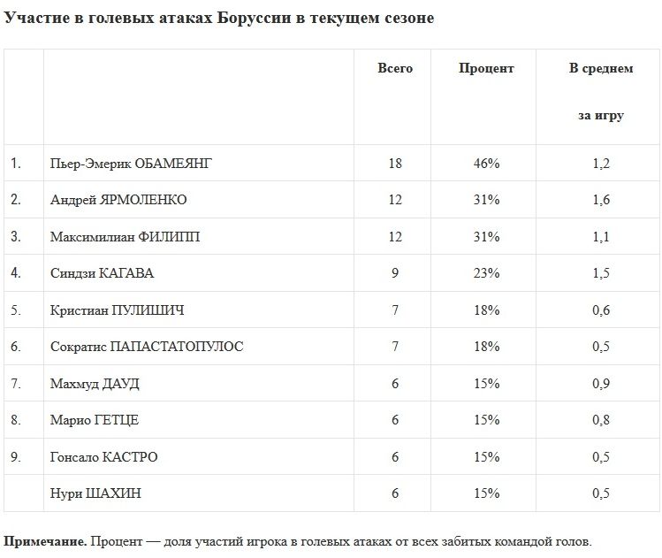Click the 46% percent cell
The width and height of the screenshot is (662, 558).
[485, 164]
